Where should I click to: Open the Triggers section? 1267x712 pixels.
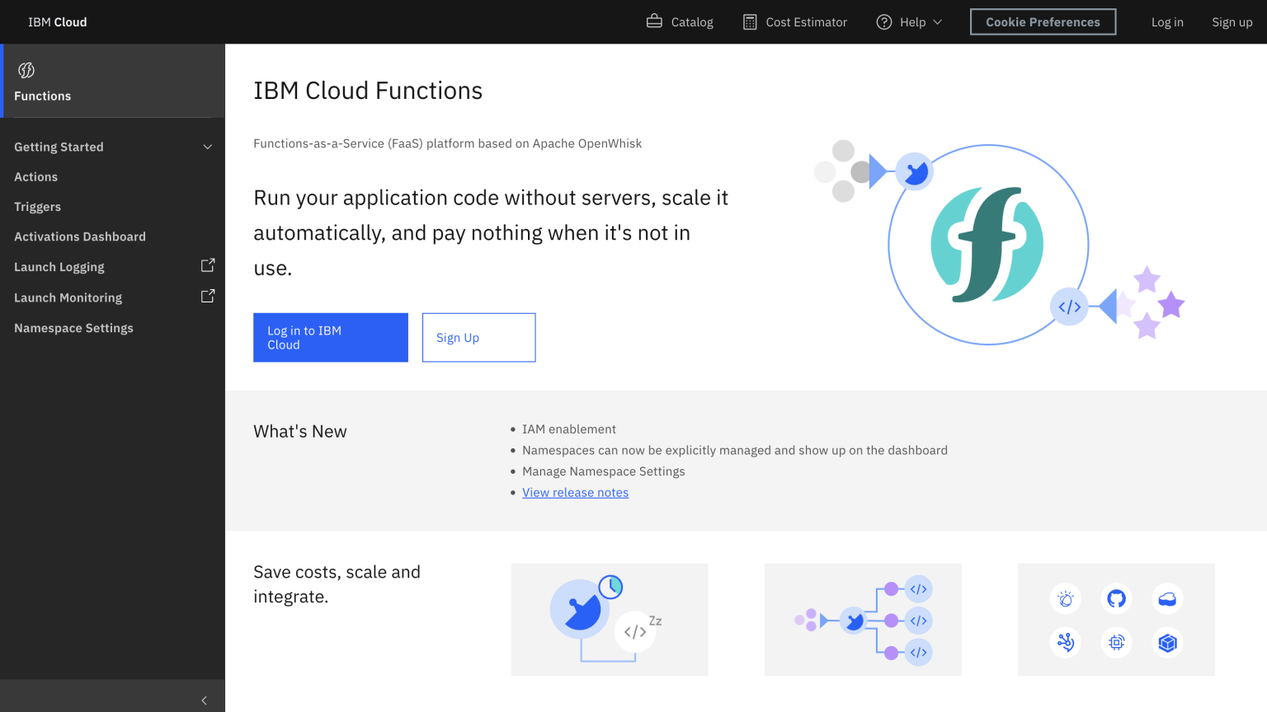[37, 207]
